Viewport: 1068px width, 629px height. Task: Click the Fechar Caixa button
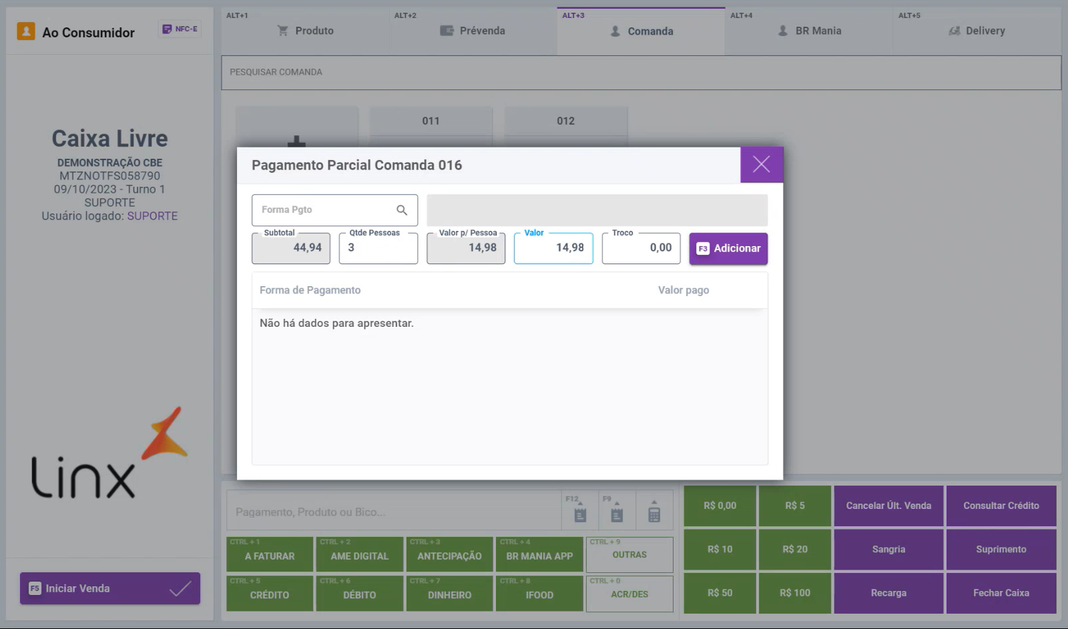click(x=1001, y=593)
